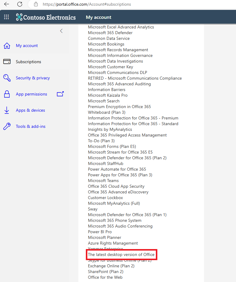Select 'Premium Encryption in Office 365' entry
The width and height of the screenshot is (236, 282).
pos(119,107)
